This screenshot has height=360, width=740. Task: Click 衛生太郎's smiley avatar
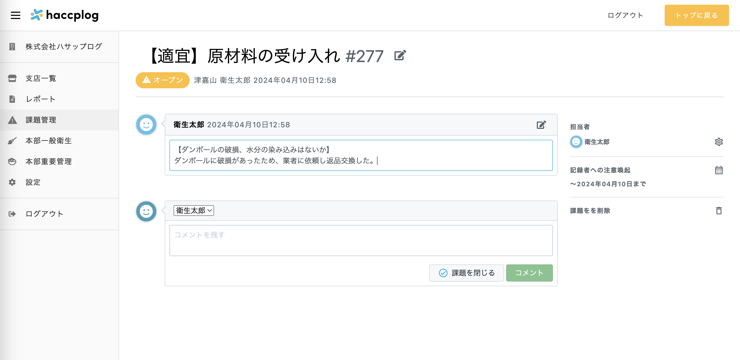[147, 125]
